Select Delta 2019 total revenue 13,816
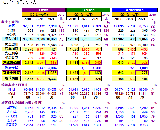 [x=28, y=39]
